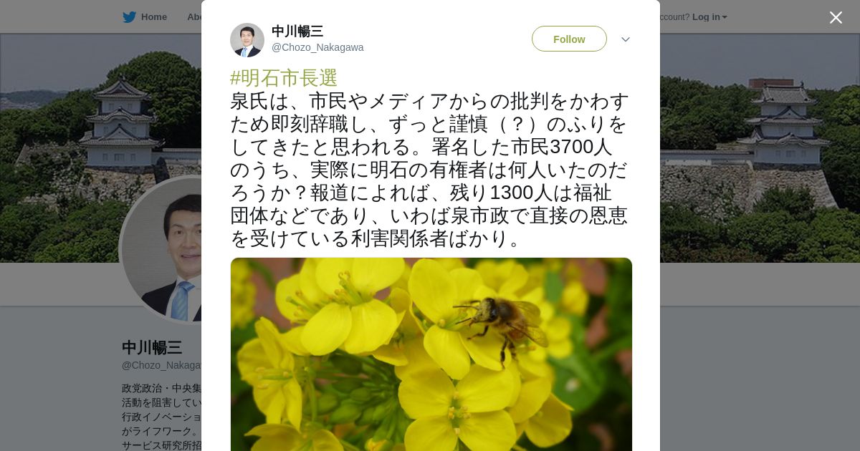Click the small avatar in the tweet header
The image size is (860, 451).
[247, 40]
